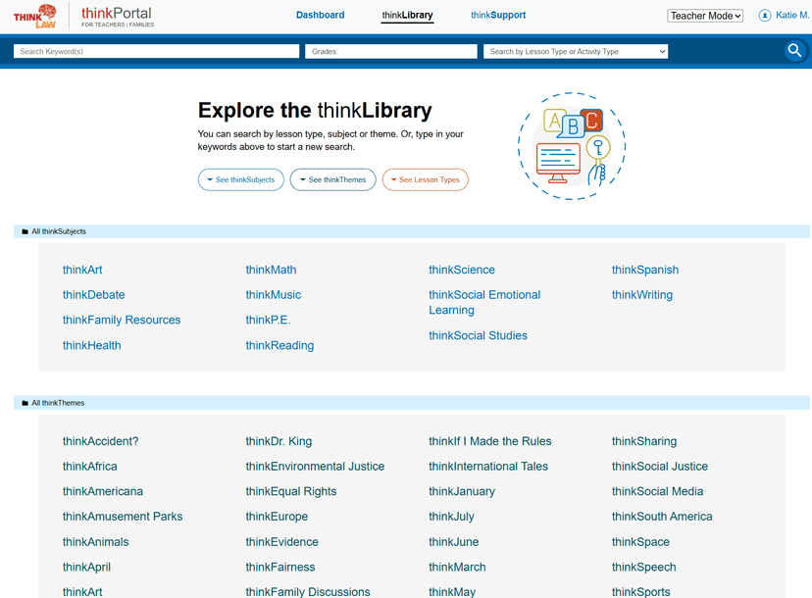The width and height of the screenshot is (812, 598).
Task: Select the thinkSocial Studies subject
Action: [x=478, y=334]
